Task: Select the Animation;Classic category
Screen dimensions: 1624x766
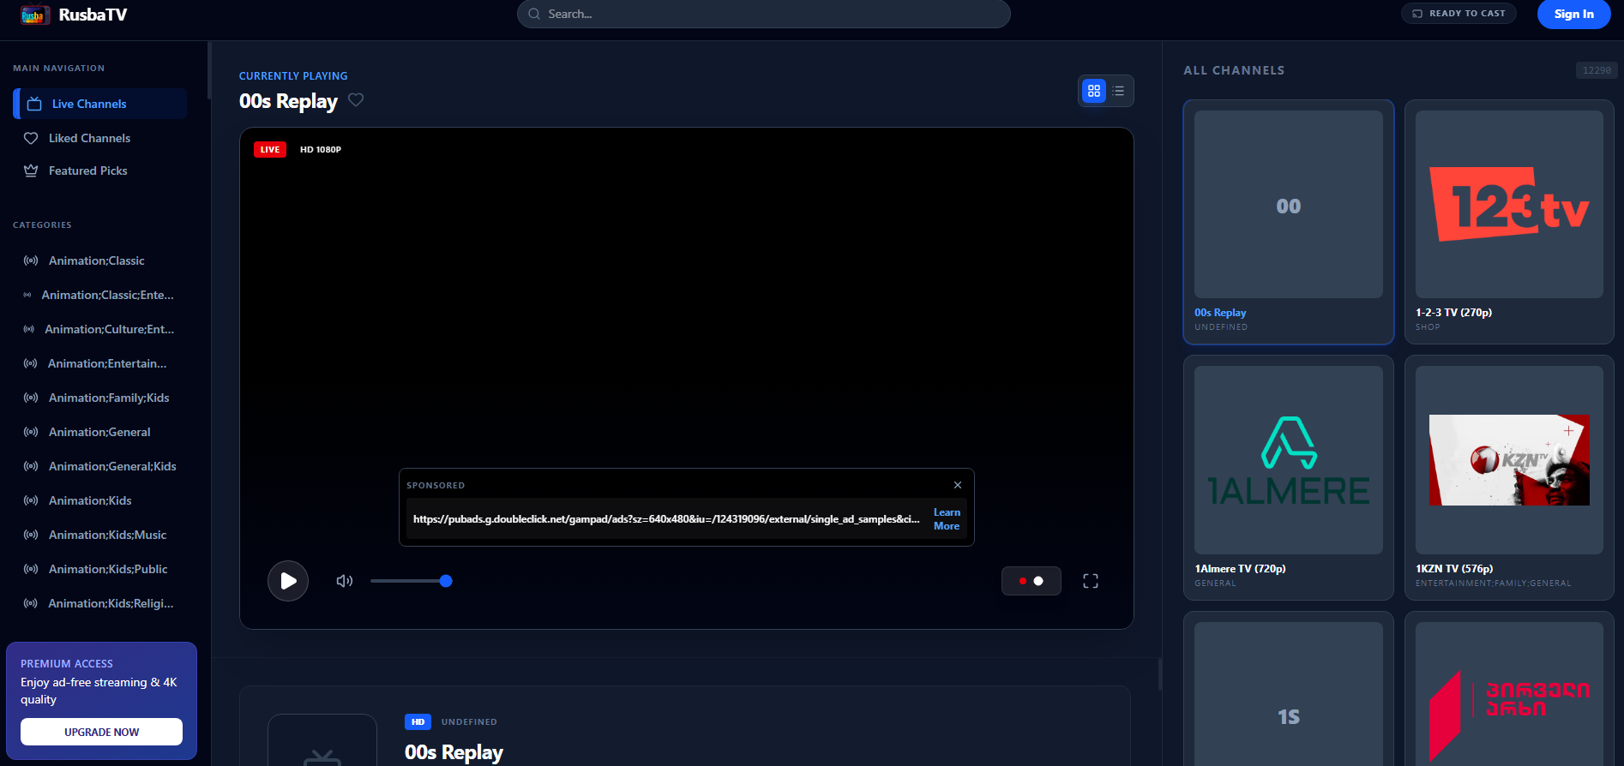Action: pyautogui.click(x=100, y=260)
